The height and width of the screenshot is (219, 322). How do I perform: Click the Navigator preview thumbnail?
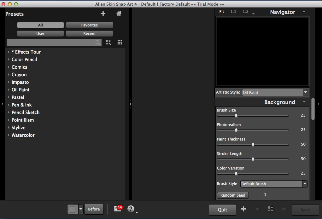coord(262,51)
